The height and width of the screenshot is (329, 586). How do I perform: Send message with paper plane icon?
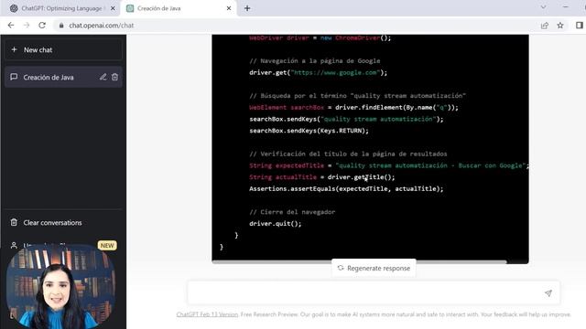548,293
